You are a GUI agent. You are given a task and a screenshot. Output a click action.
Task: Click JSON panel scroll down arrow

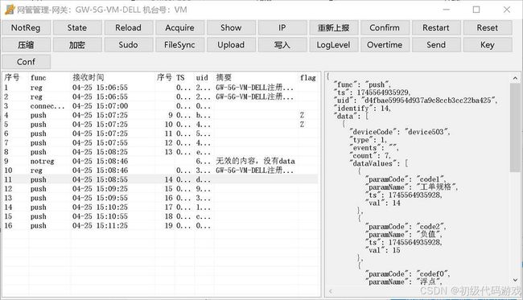[515, 280]
